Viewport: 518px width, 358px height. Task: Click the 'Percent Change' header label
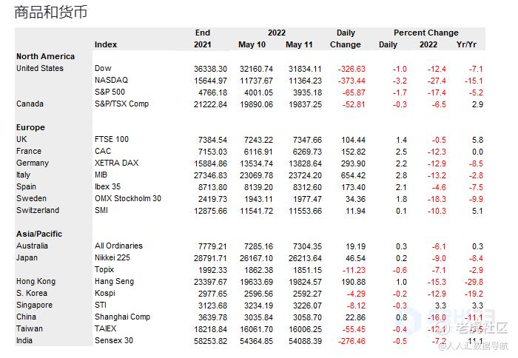(425, 33)
